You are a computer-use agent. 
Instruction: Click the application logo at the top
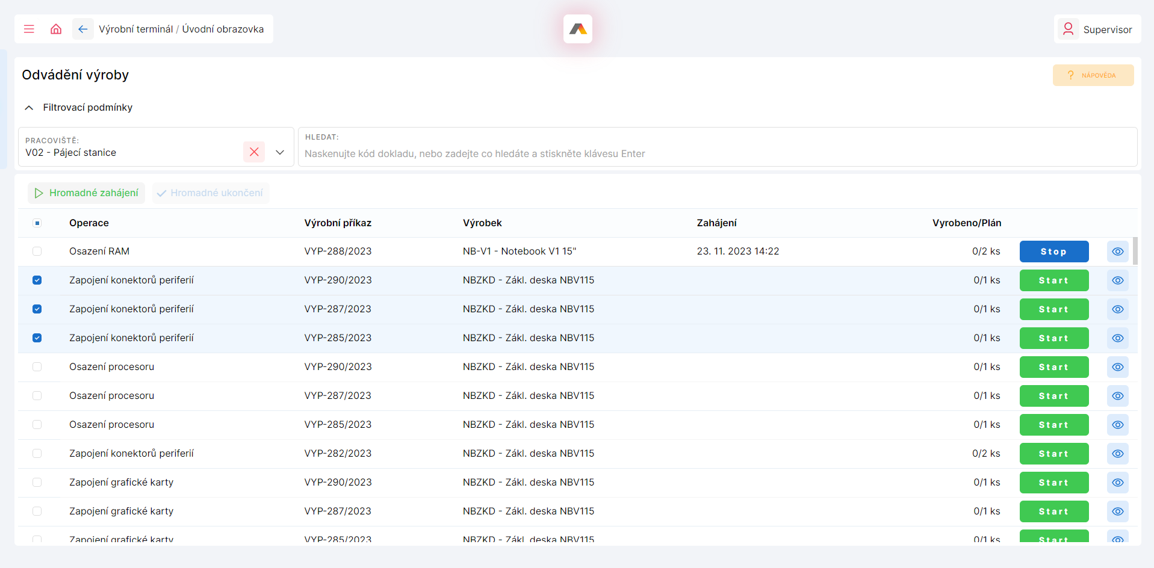[577, 28]
